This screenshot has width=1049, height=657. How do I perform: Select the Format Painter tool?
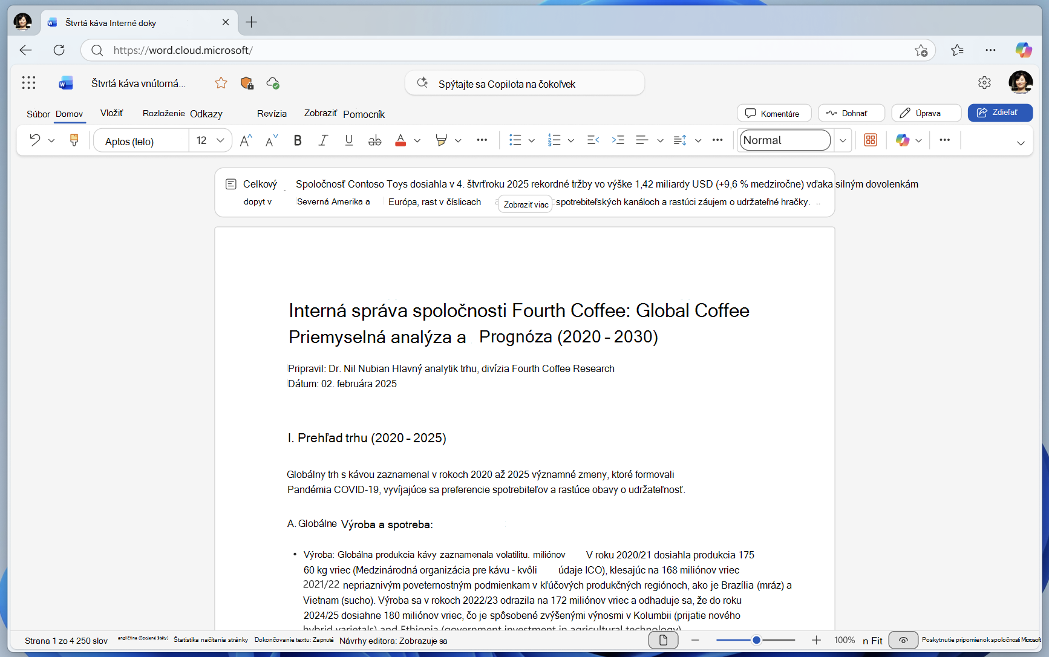[x=74, y=140]
